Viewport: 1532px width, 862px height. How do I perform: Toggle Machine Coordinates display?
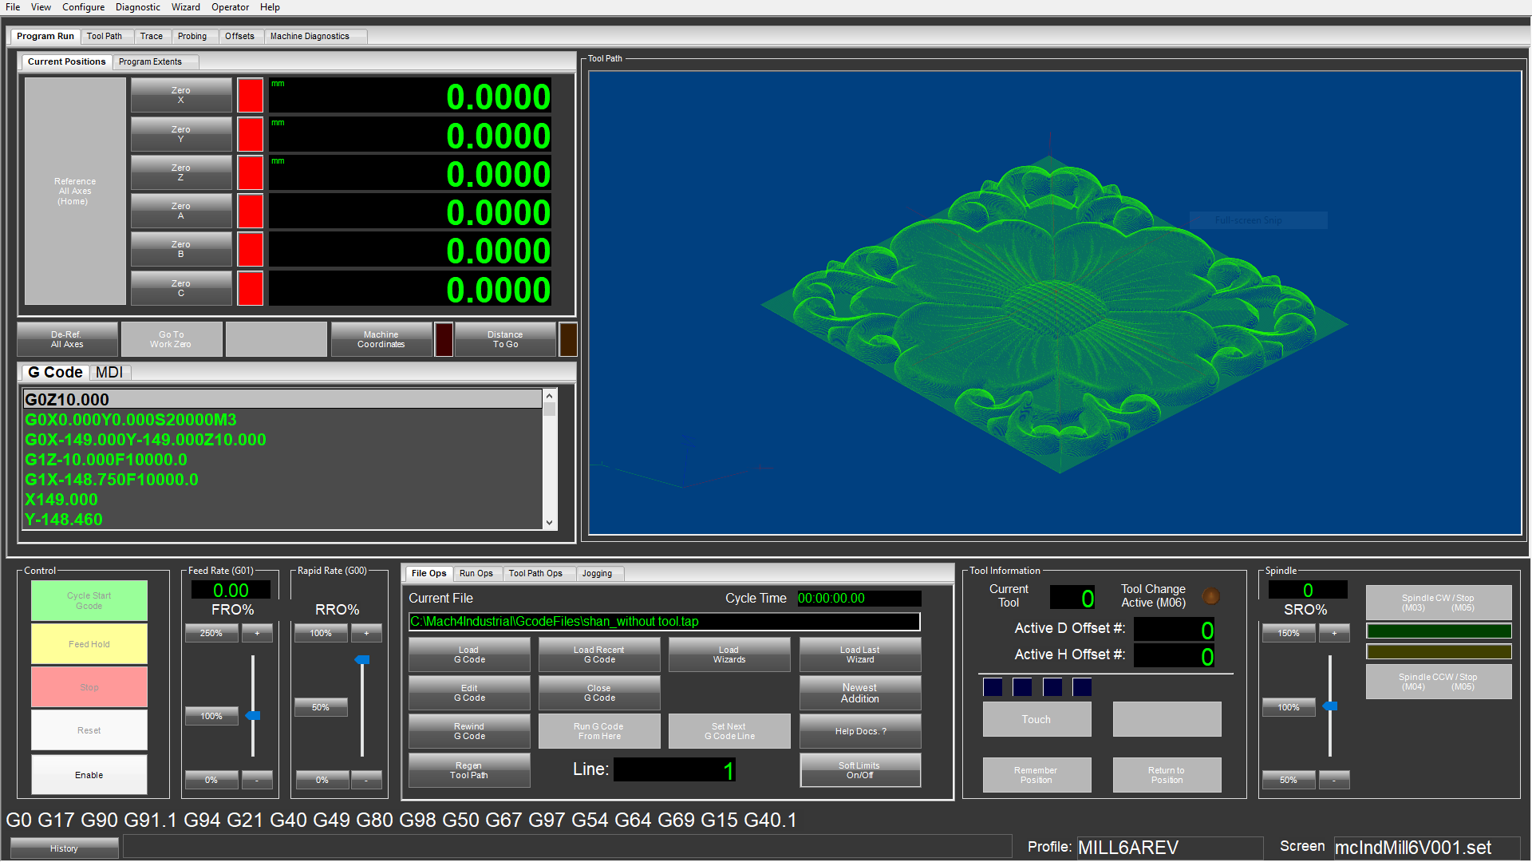point(381,339)
